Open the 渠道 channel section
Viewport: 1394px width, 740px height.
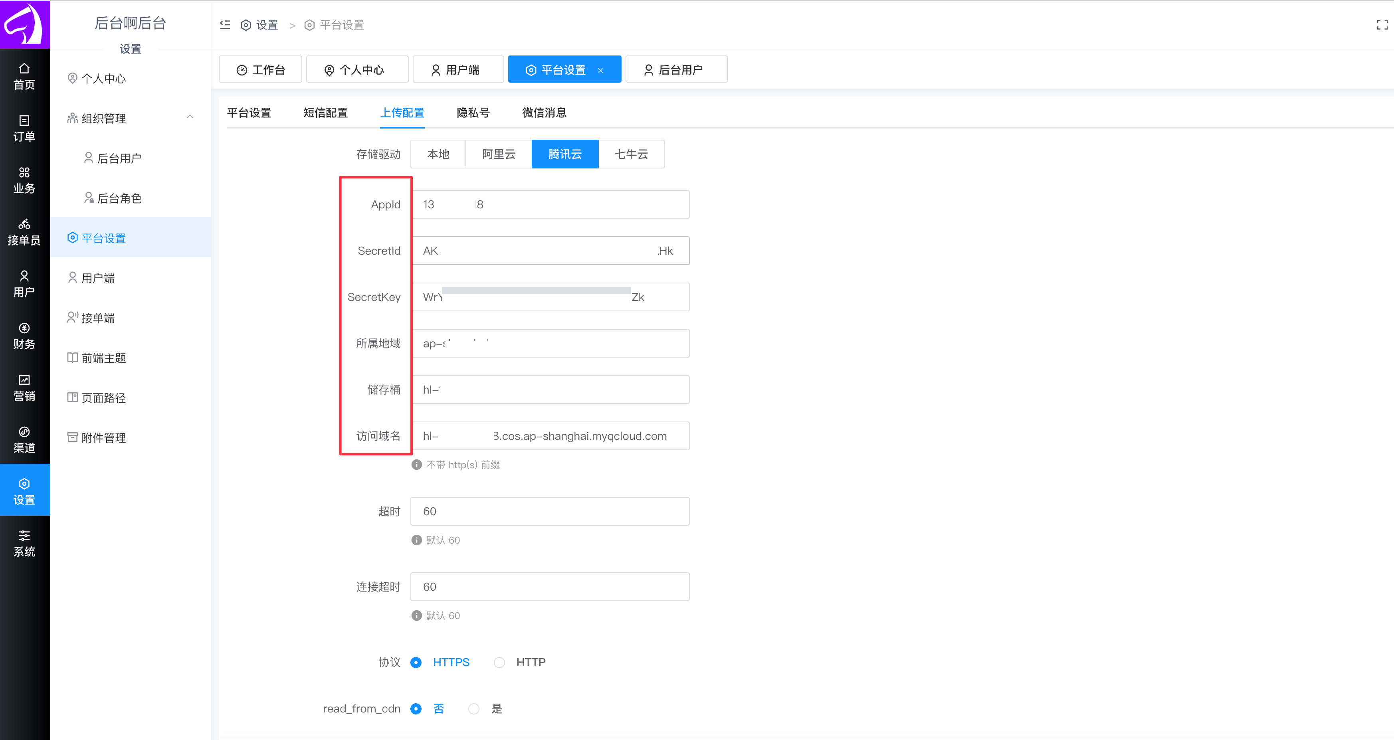[24, 440]
